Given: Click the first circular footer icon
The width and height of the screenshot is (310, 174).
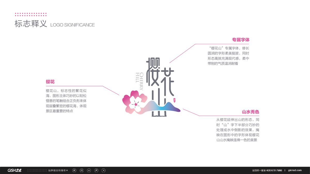Looking at the screenshot, I should tap(74, 170).
